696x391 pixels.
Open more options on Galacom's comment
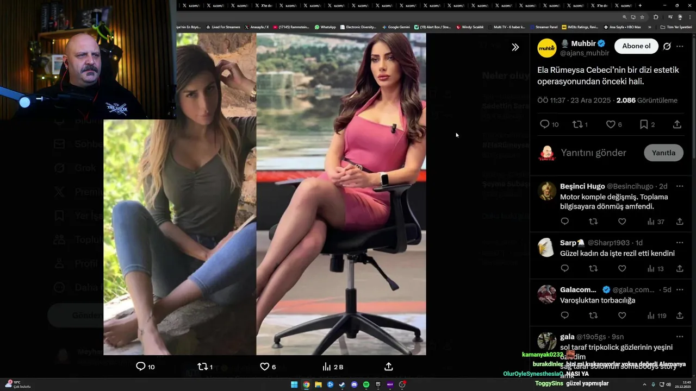pos(680,289)
